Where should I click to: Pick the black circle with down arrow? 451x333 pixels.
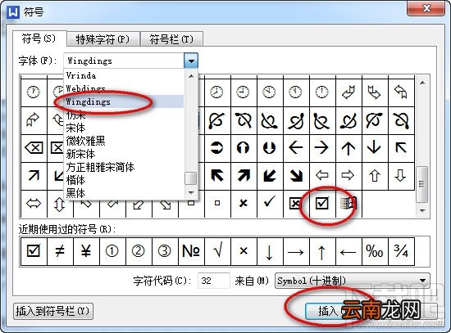[270, 148]
